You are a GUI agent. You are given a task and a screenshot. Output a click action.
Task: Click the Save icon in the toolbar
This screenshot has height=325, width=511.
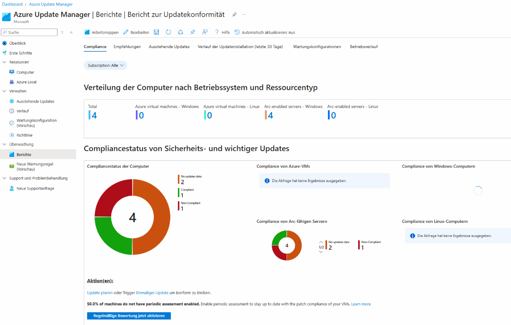click(x=156, y=32)
